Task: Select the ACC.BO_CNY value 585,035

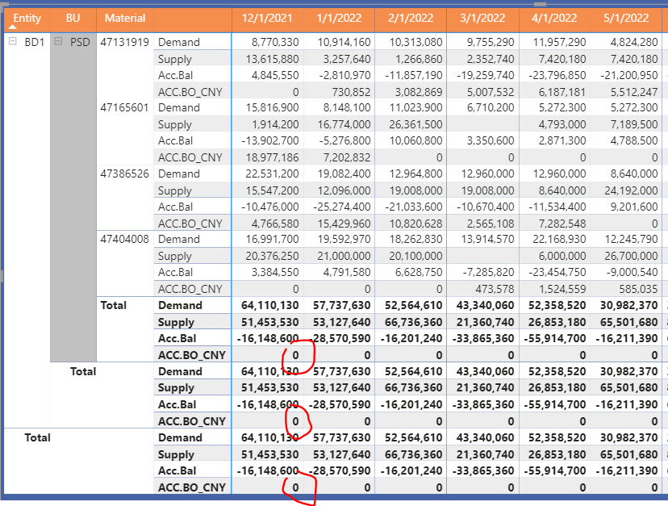Action: coord(639,289)
